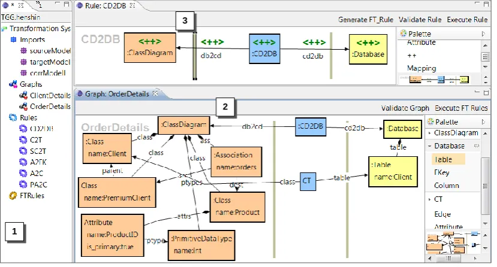This screenshot has height=267, width=497.
Task: Click the Imports folder icon
Action: click(13, 40)
